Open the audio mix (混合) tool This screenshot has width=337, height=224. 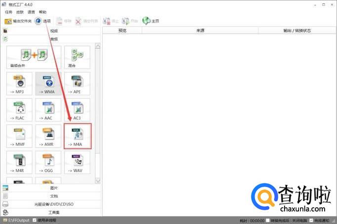pyautogui.click(x=77, y=57)
